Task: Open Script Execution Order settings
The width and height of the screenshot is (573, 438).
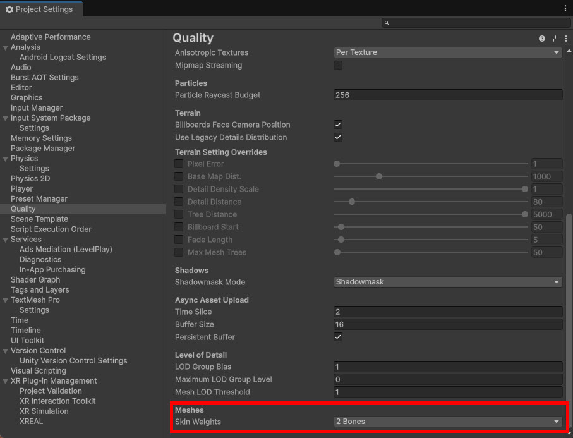Action: pyautogui.click(x=51, y=229)
